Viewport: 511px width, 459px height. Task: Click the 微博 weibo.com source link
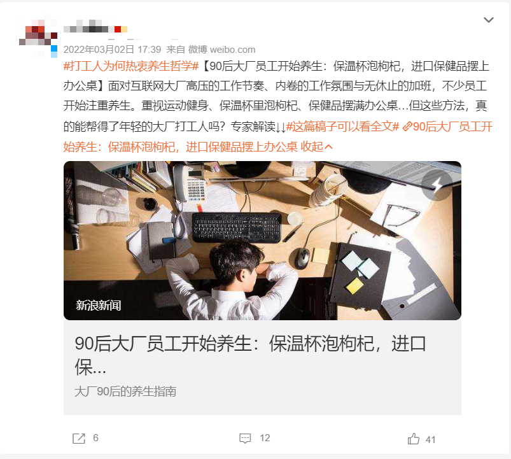pyautogui.click(x=221, y=50)
